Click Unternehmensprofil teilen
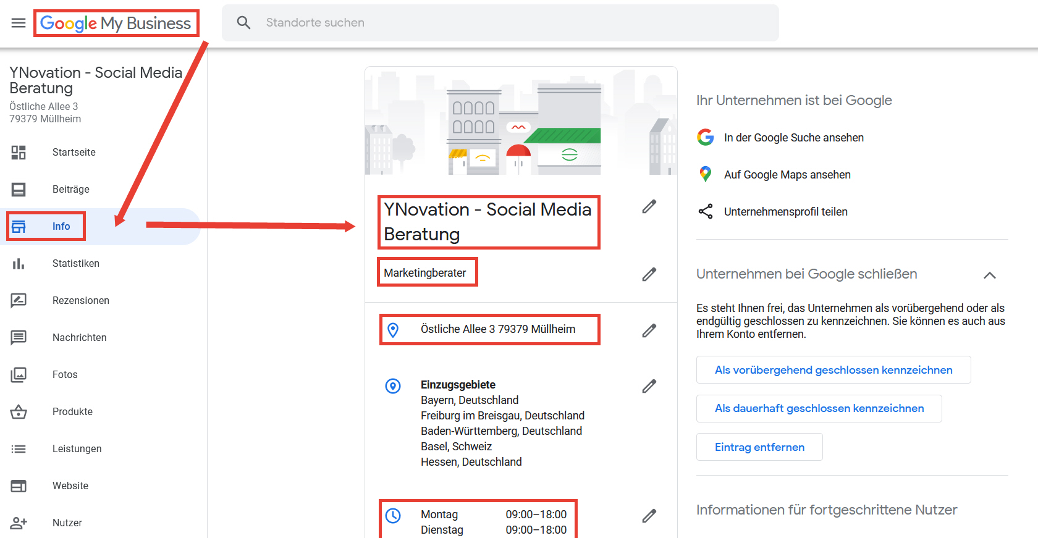Viewport: 1038px width, 538px height. click(786, 212)
